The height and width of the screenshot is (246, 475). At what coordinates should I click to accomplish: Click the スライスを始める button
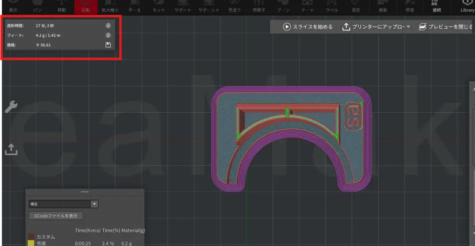[x=307, y=27]
